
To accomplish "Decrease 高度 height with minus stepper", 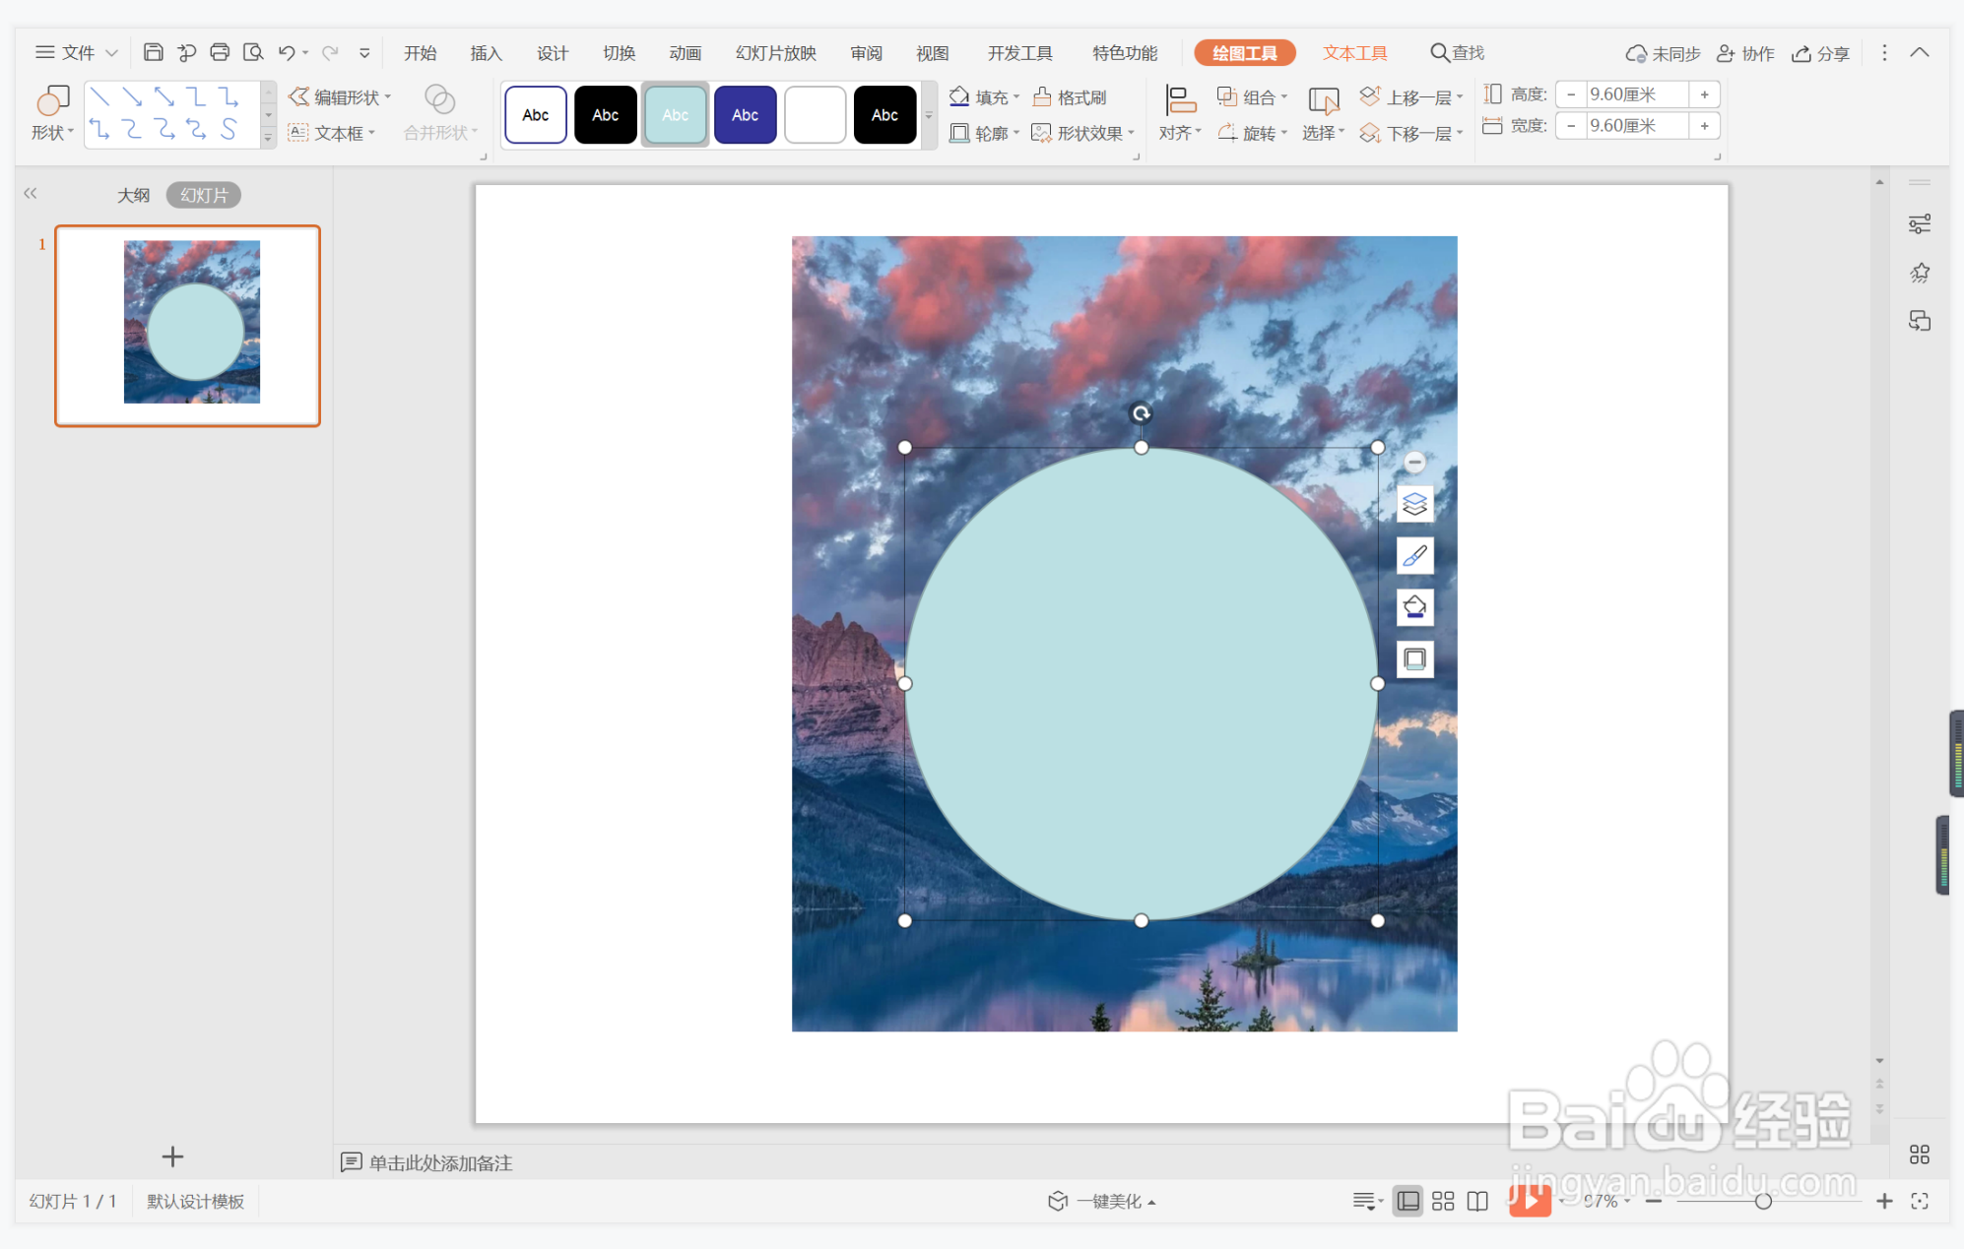I will coord(1571,94).
